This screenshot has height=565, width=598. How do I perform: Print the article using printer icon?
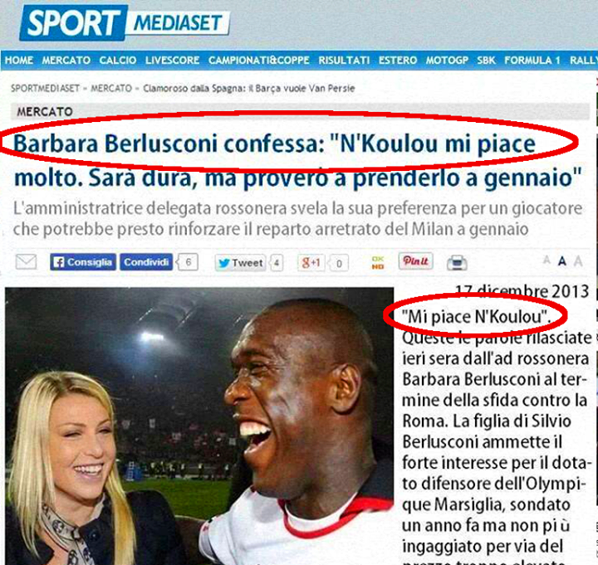457,262
